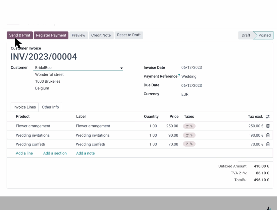This screenshot has height=210, width=277.
Task: Open column options settings icon
Action: point(268,117)
